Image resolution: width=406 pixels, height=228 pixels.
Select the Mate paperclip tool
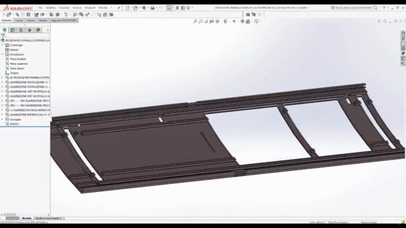click(17, 15)
